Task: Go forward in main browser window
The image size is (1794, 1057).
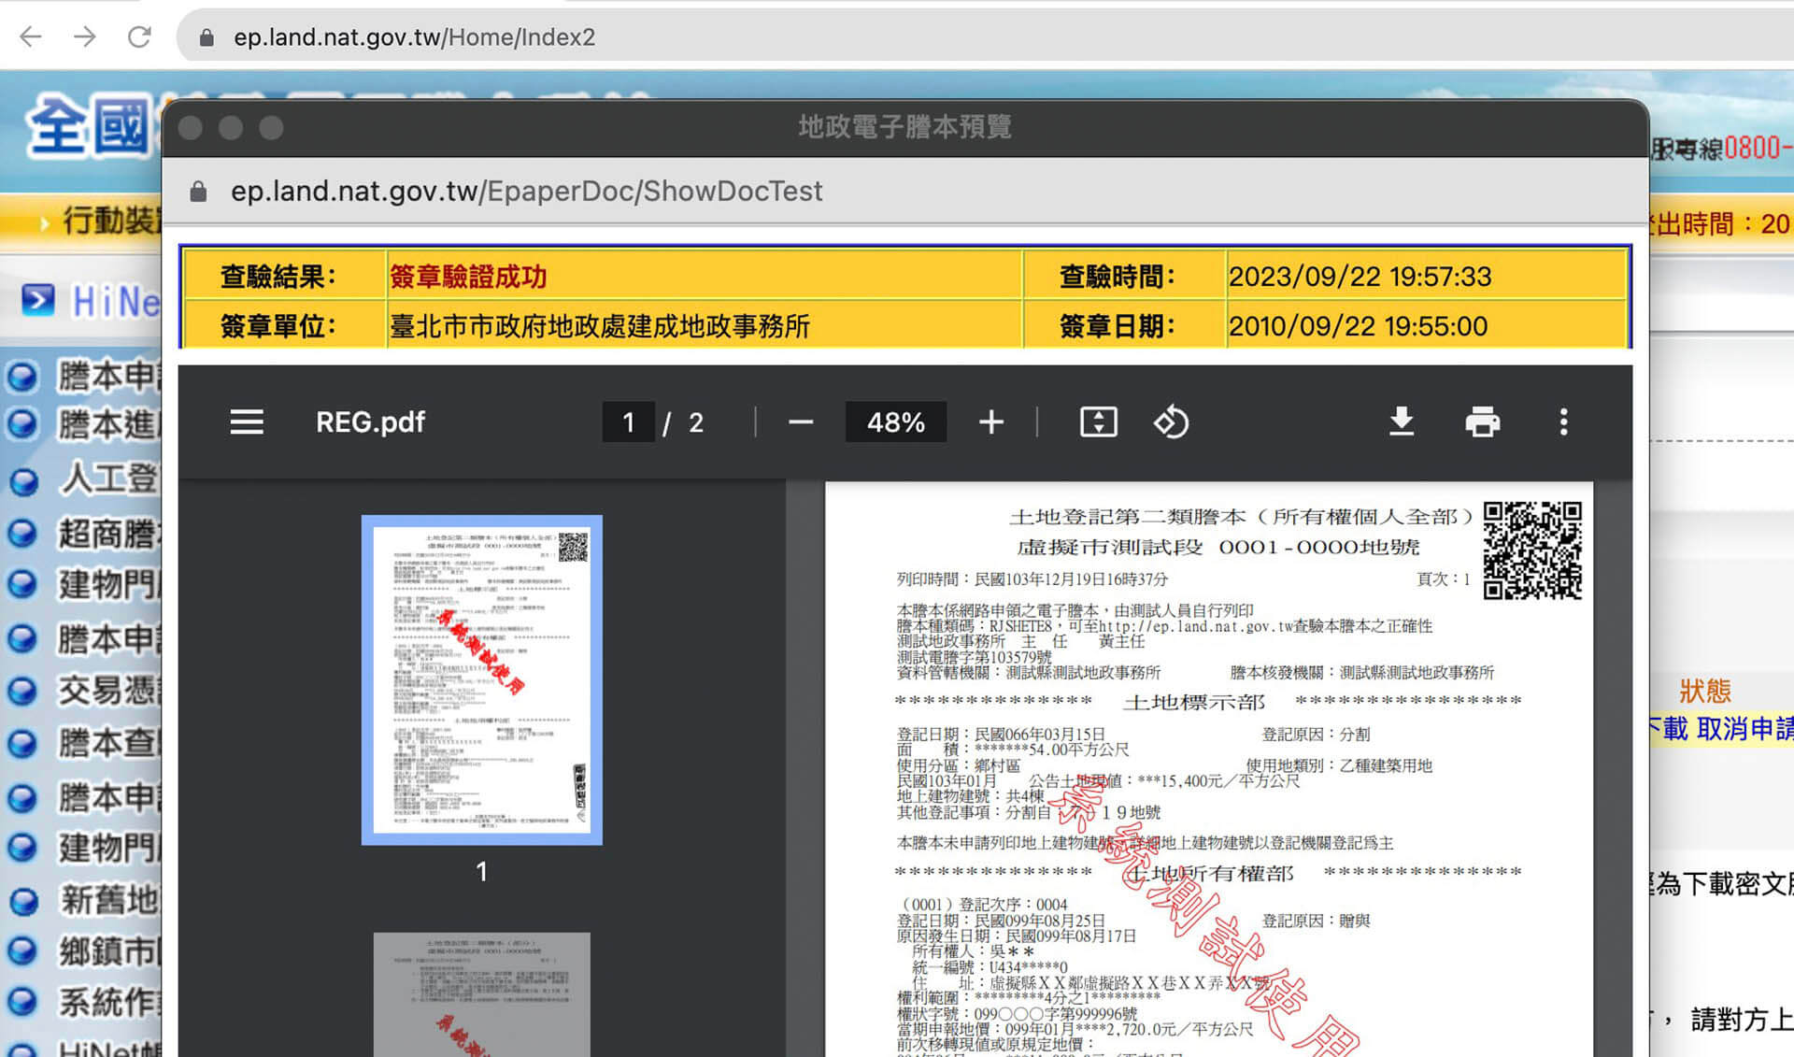Action: (85, 37)
